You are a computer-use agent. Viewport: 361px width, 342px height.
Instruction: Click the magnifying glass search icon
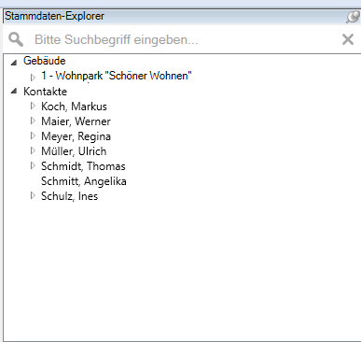[16, 40]
